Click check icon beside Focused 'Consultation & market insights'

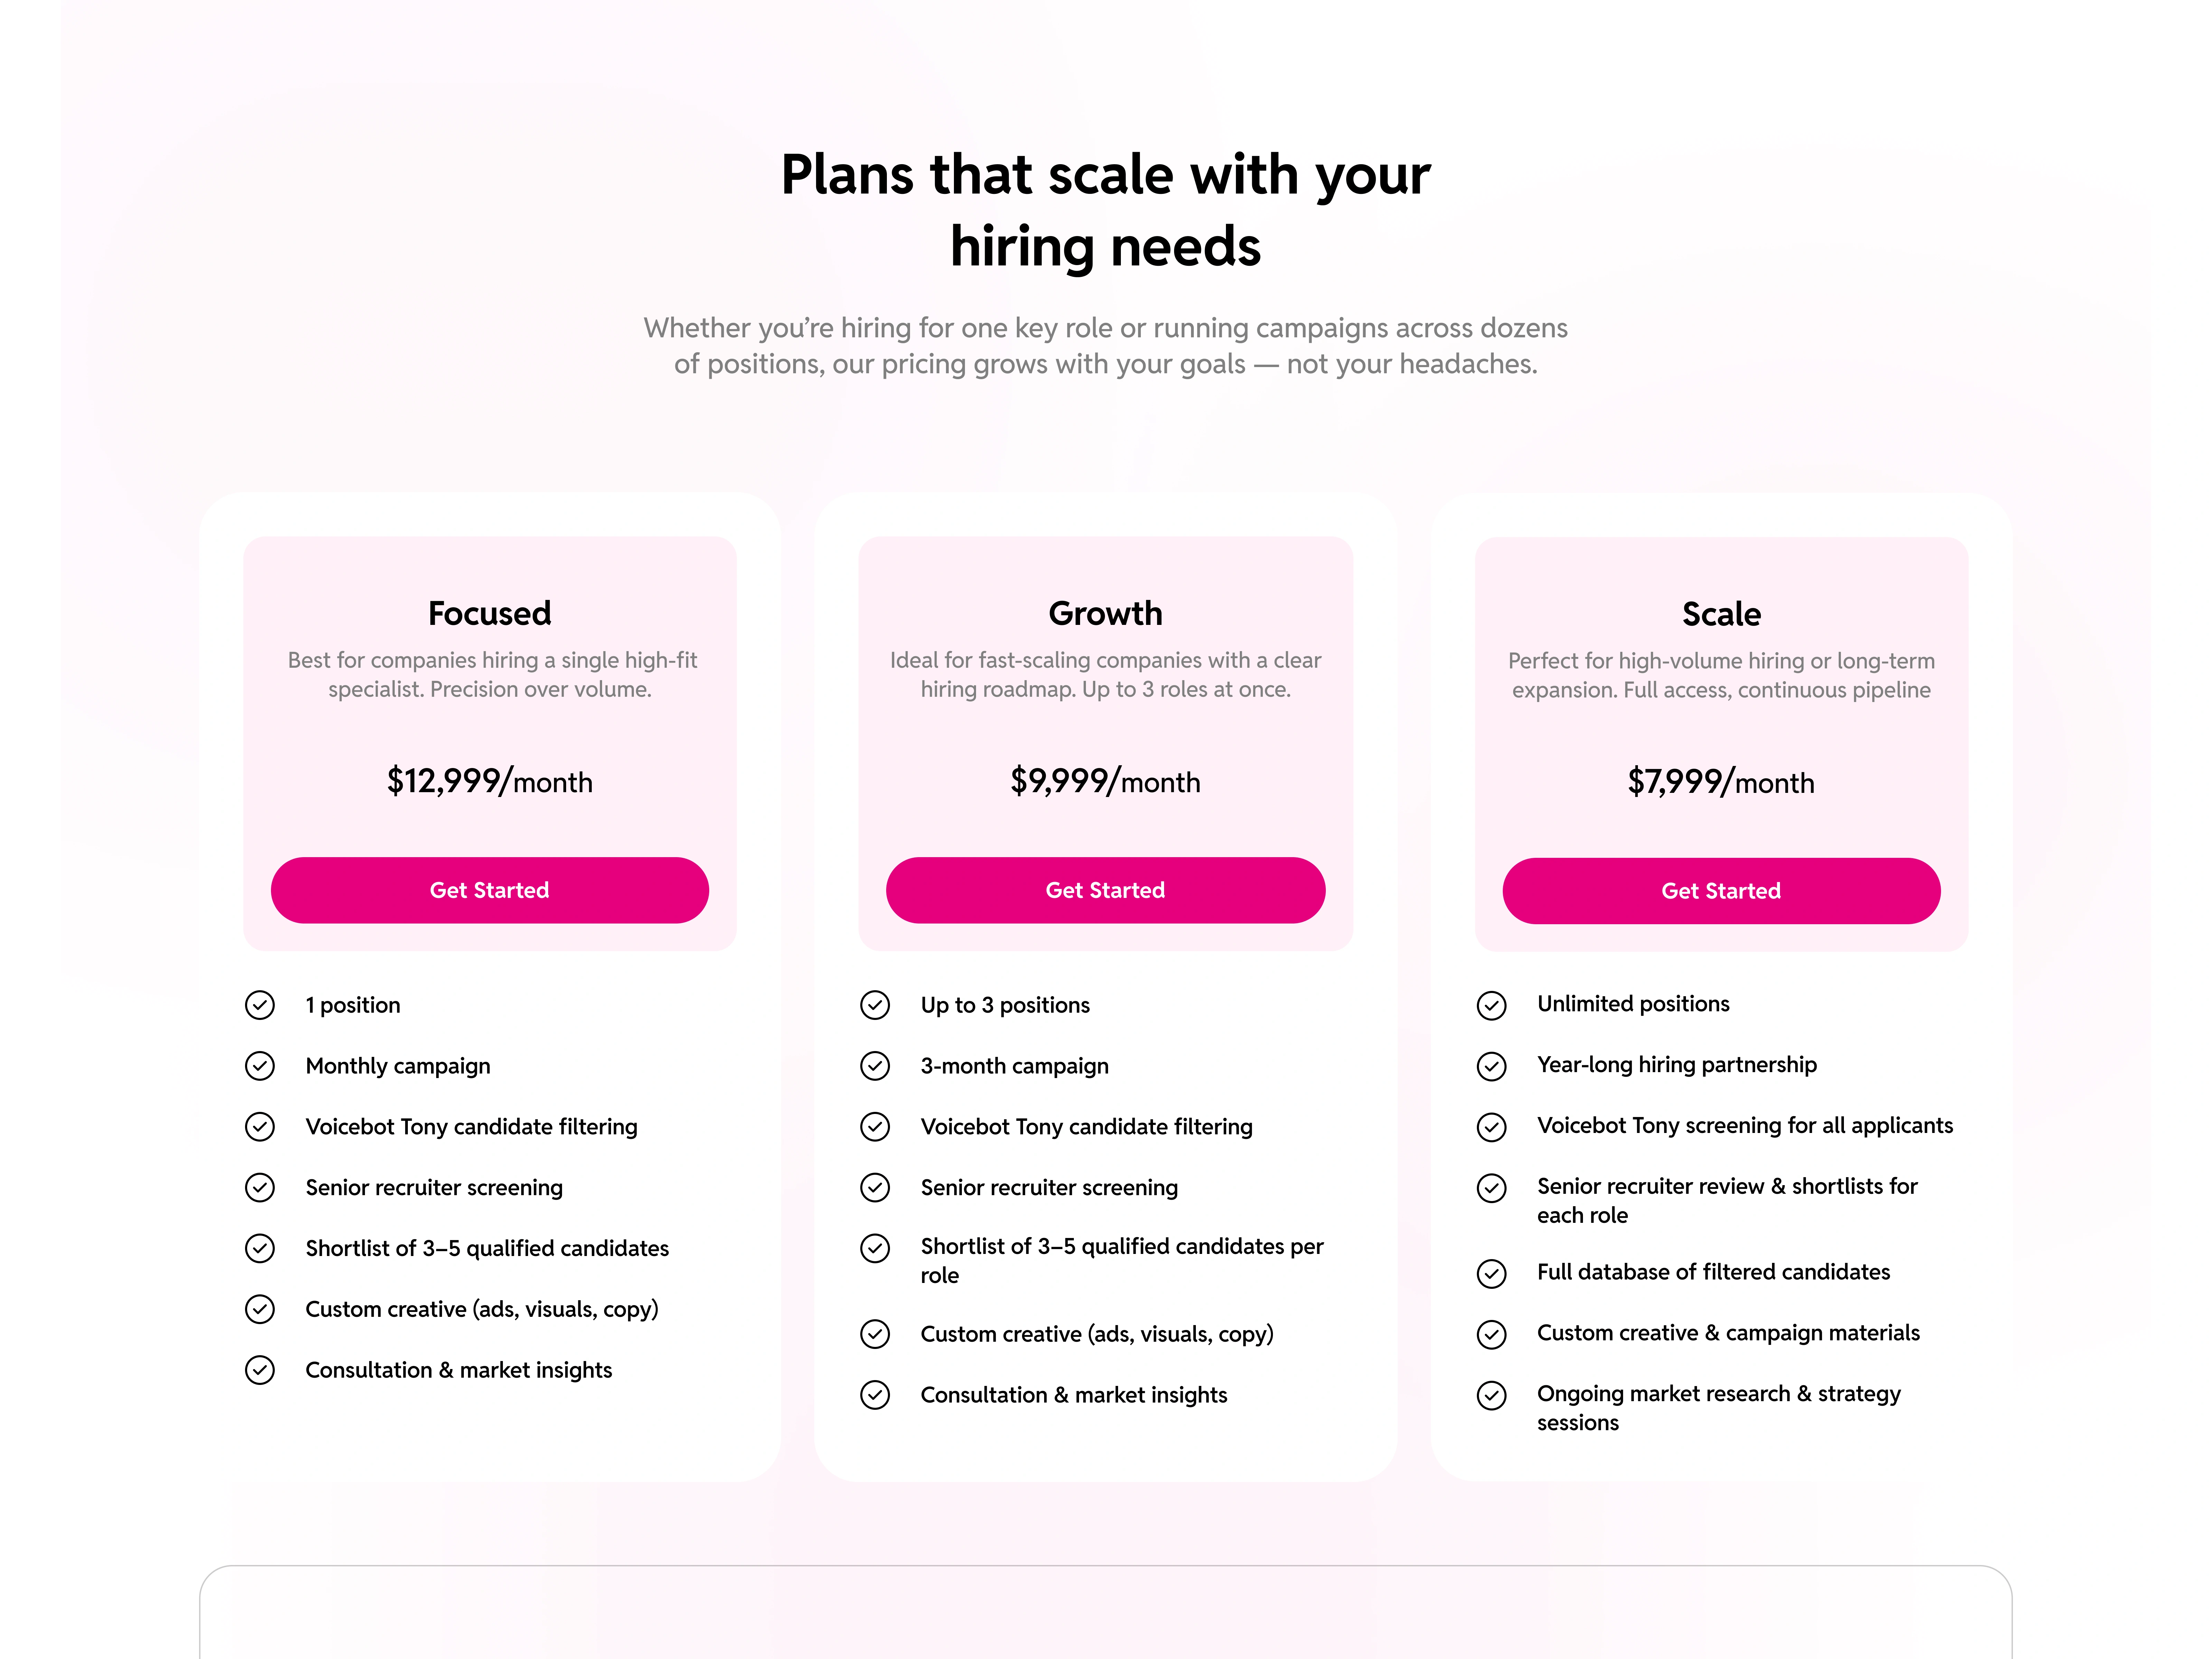pyautogui.click(x=260, y=1370)
